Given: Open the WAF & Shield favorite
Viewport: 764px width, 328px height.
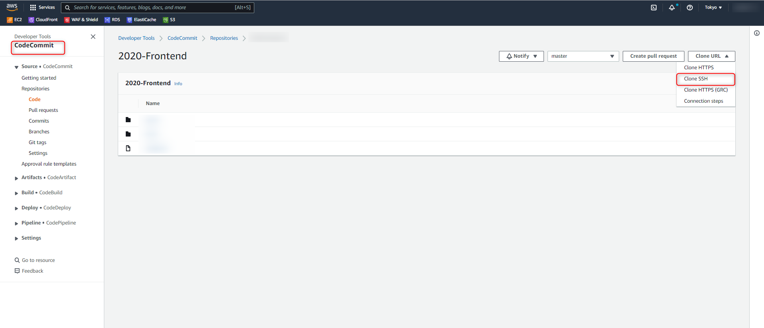Looking at the screenshot, I should 81,20.
